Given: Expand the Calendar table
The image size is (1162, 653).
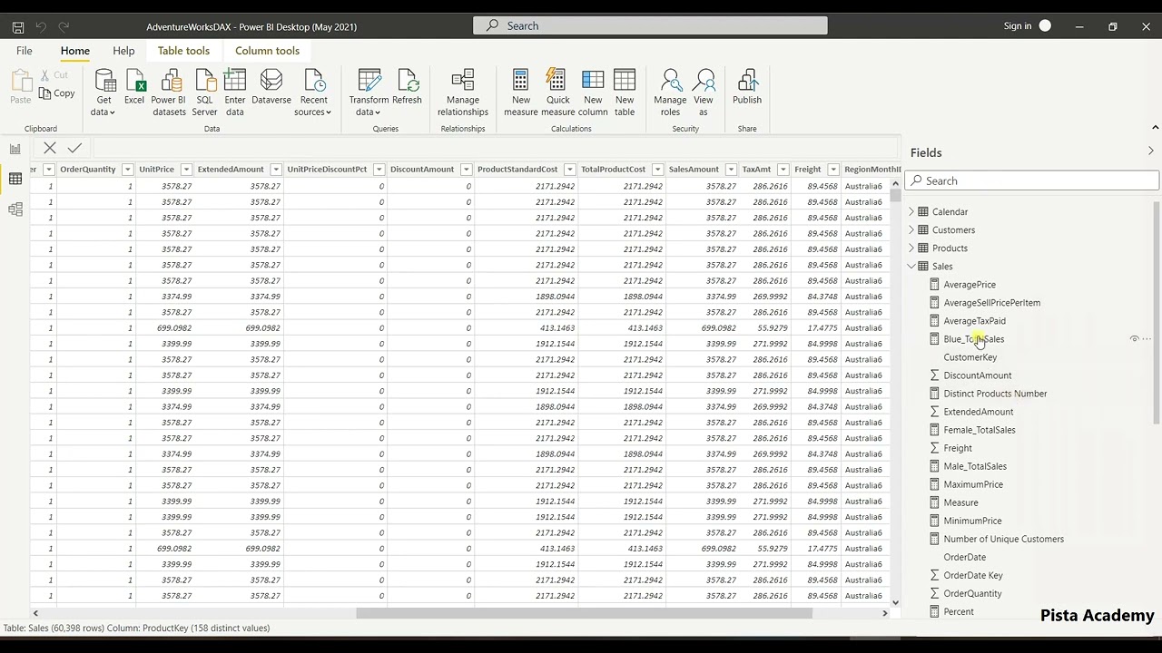Looking at the screenshot, I should click(x=911, y=212).
